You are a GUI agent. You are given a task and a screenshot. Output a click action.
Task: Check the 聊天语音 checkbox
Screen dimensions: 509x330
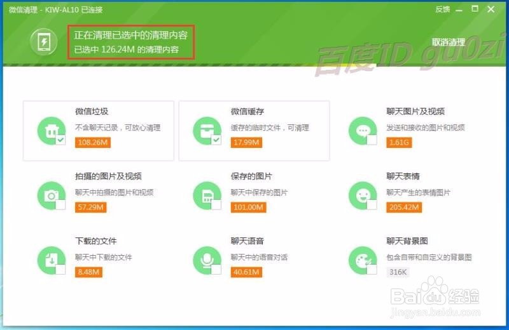[216, 270]
